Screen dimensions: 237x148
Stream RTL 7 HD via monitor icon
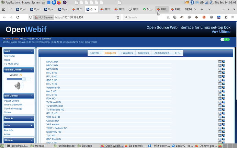(x=224, y=84)
